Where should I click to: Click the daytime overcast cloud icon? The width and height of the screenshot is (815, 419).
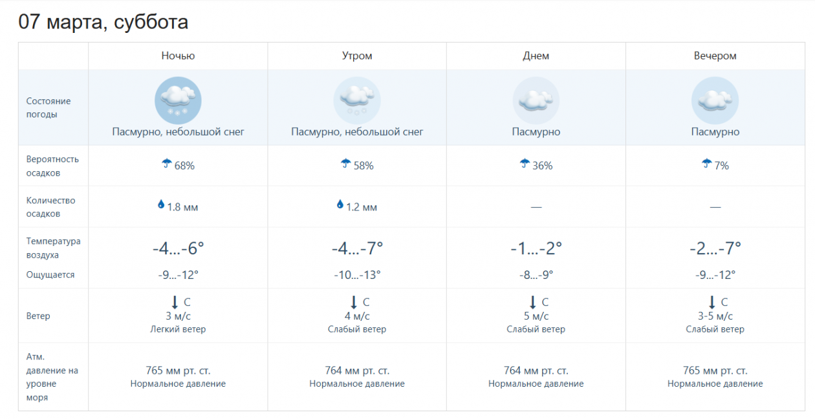click(x=536, y=100)
